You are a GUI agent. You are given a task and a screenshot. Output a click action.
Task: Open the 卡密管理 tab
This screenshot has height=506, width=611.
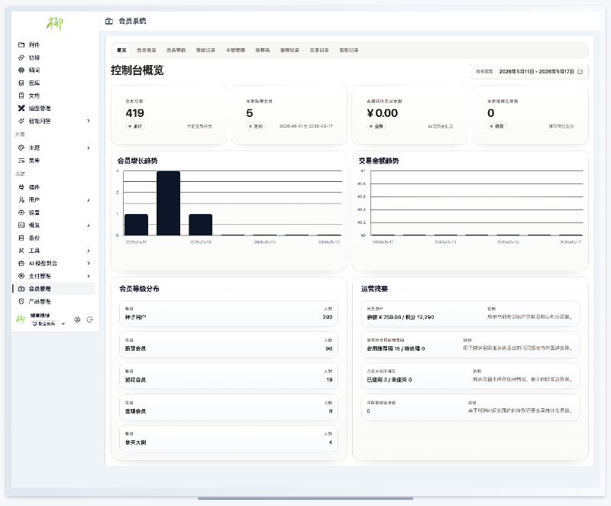235,50
